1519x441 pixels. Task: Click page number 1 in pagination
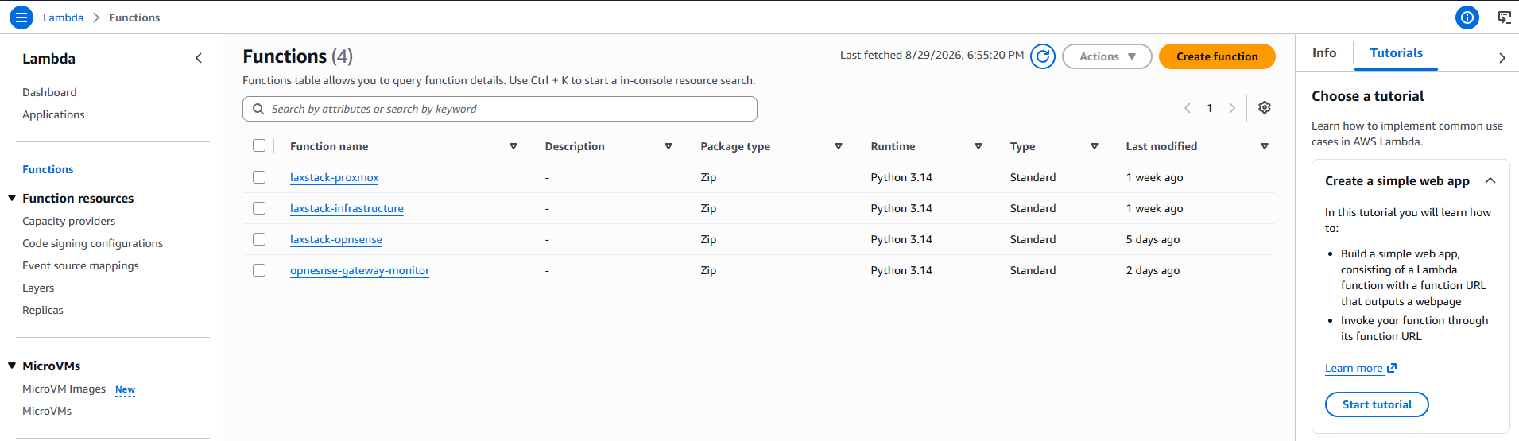1210,108
